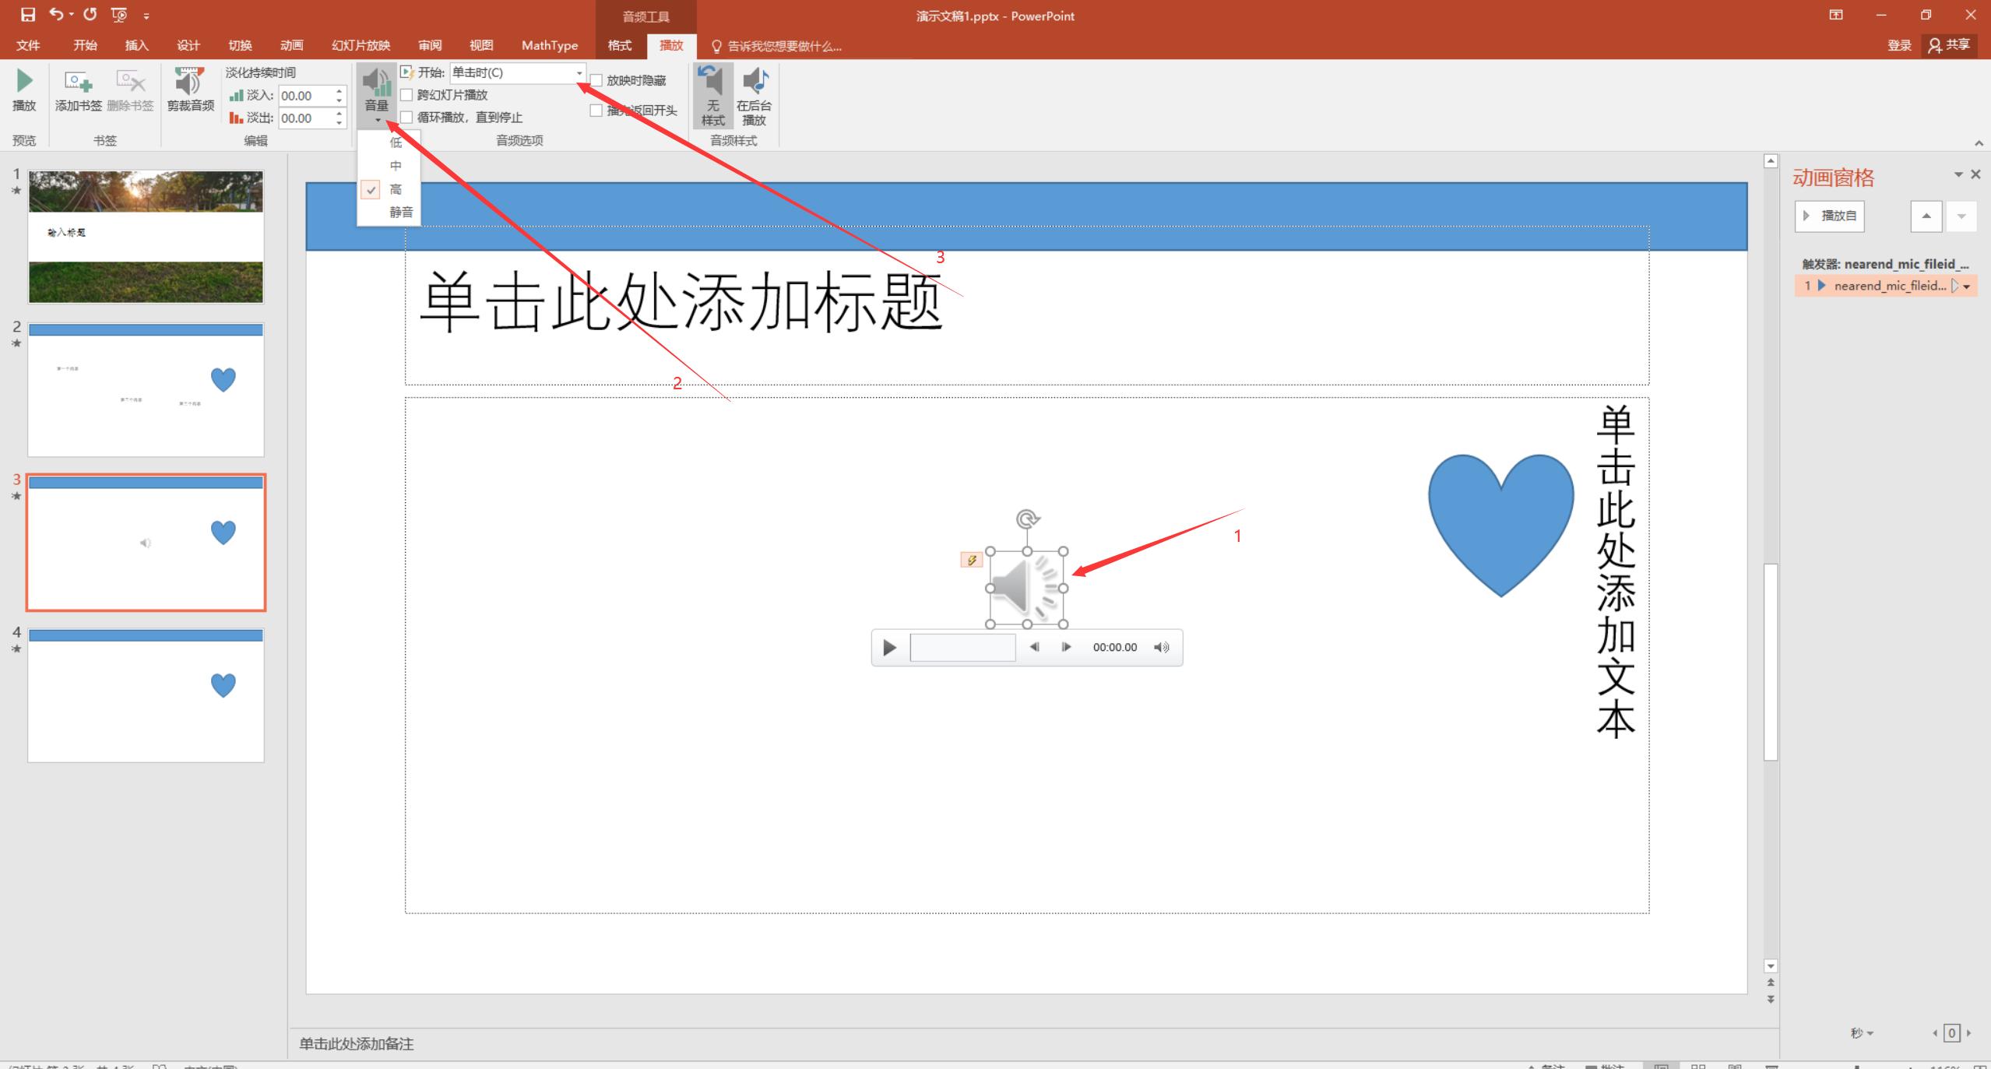Select slide 2 thumbnail

point(146,389)
